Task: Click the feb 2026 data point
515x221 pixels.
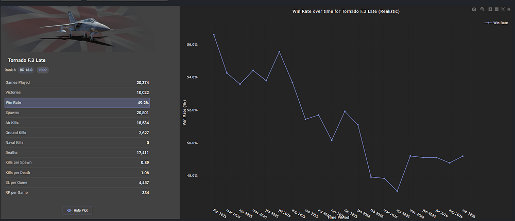Action: click(371, 177)
